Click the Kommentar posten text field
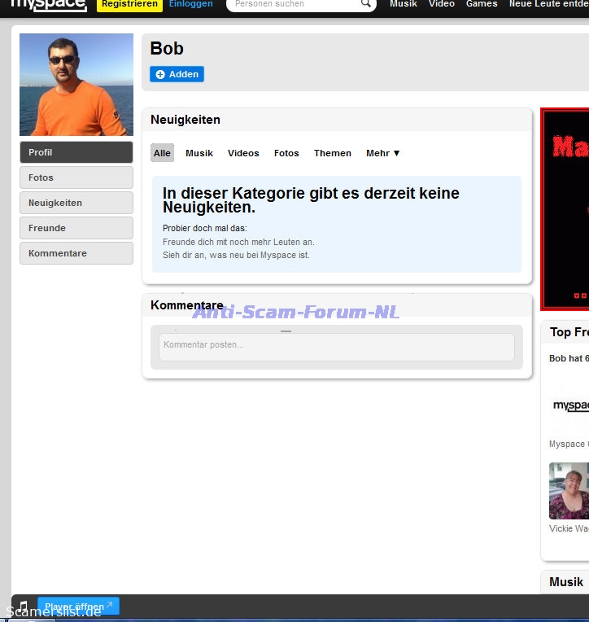 pos(336,346)
